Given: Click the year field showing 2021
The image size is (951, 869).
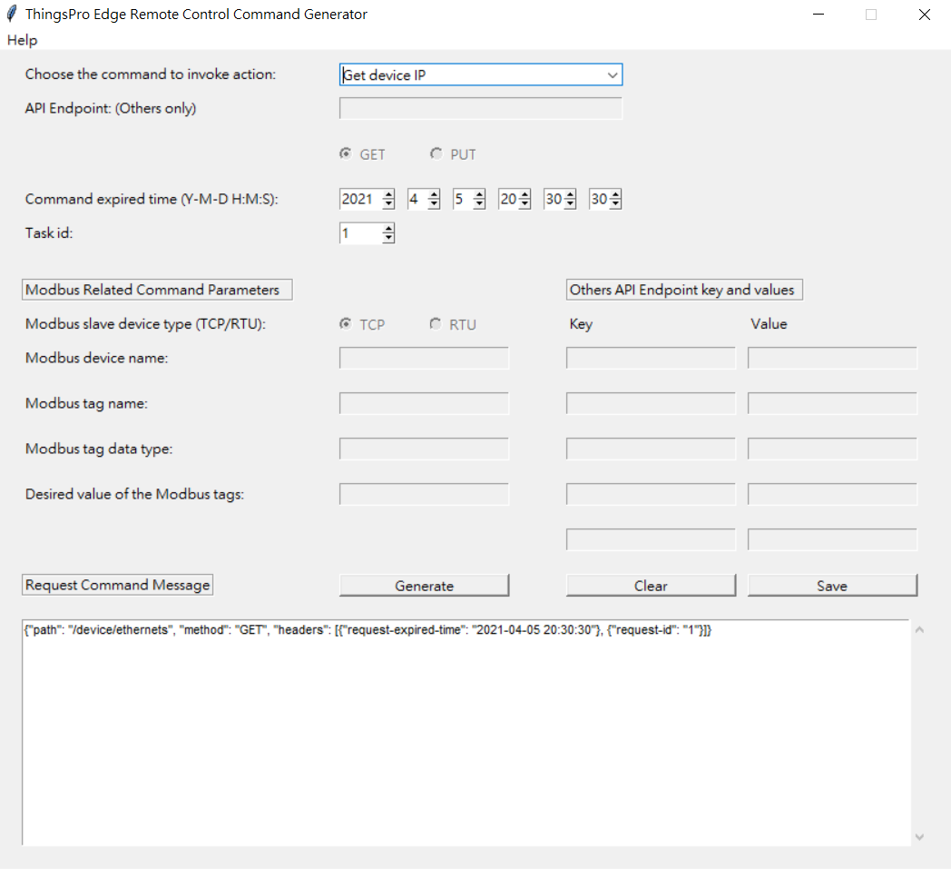Looking at the screenshot, I should click(361, 199).
